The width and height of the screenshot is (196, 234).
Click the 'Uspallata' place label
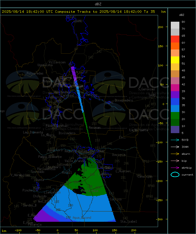(45, 65)
